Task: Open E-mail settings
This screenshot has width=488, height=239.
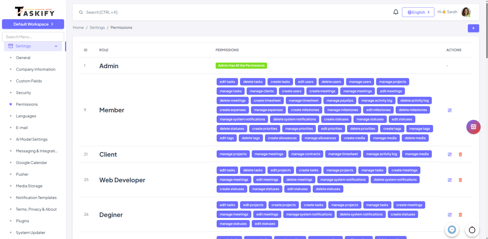Action: coord(22,128)
